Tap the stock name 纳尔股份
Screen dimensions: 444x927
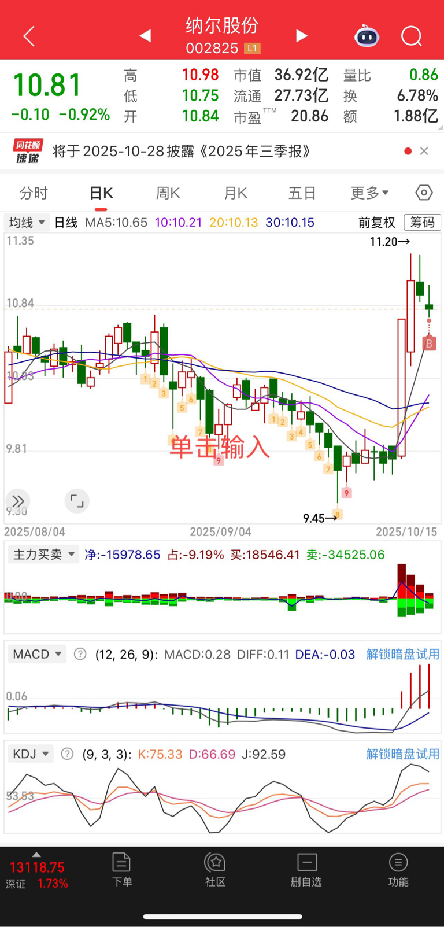point(222,25)
